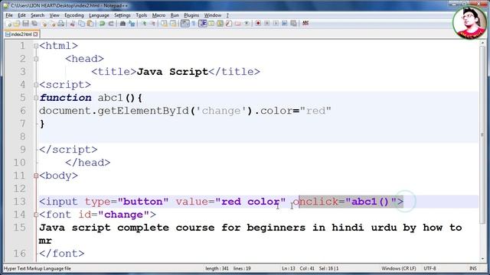Open the Settings menu

(122, 15)
